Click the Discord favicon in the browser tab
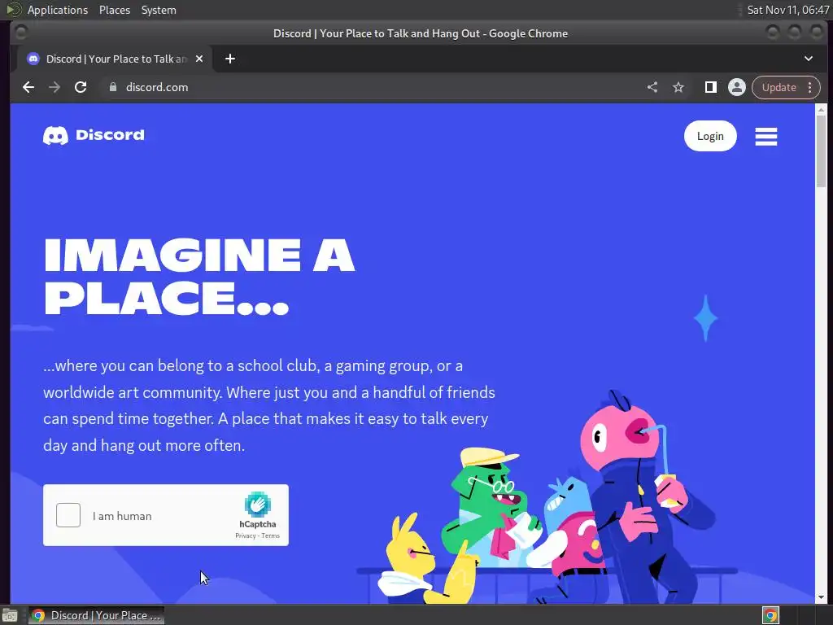Image resolution: width=833 pixels, height=625 pixels. click(33, 59)
